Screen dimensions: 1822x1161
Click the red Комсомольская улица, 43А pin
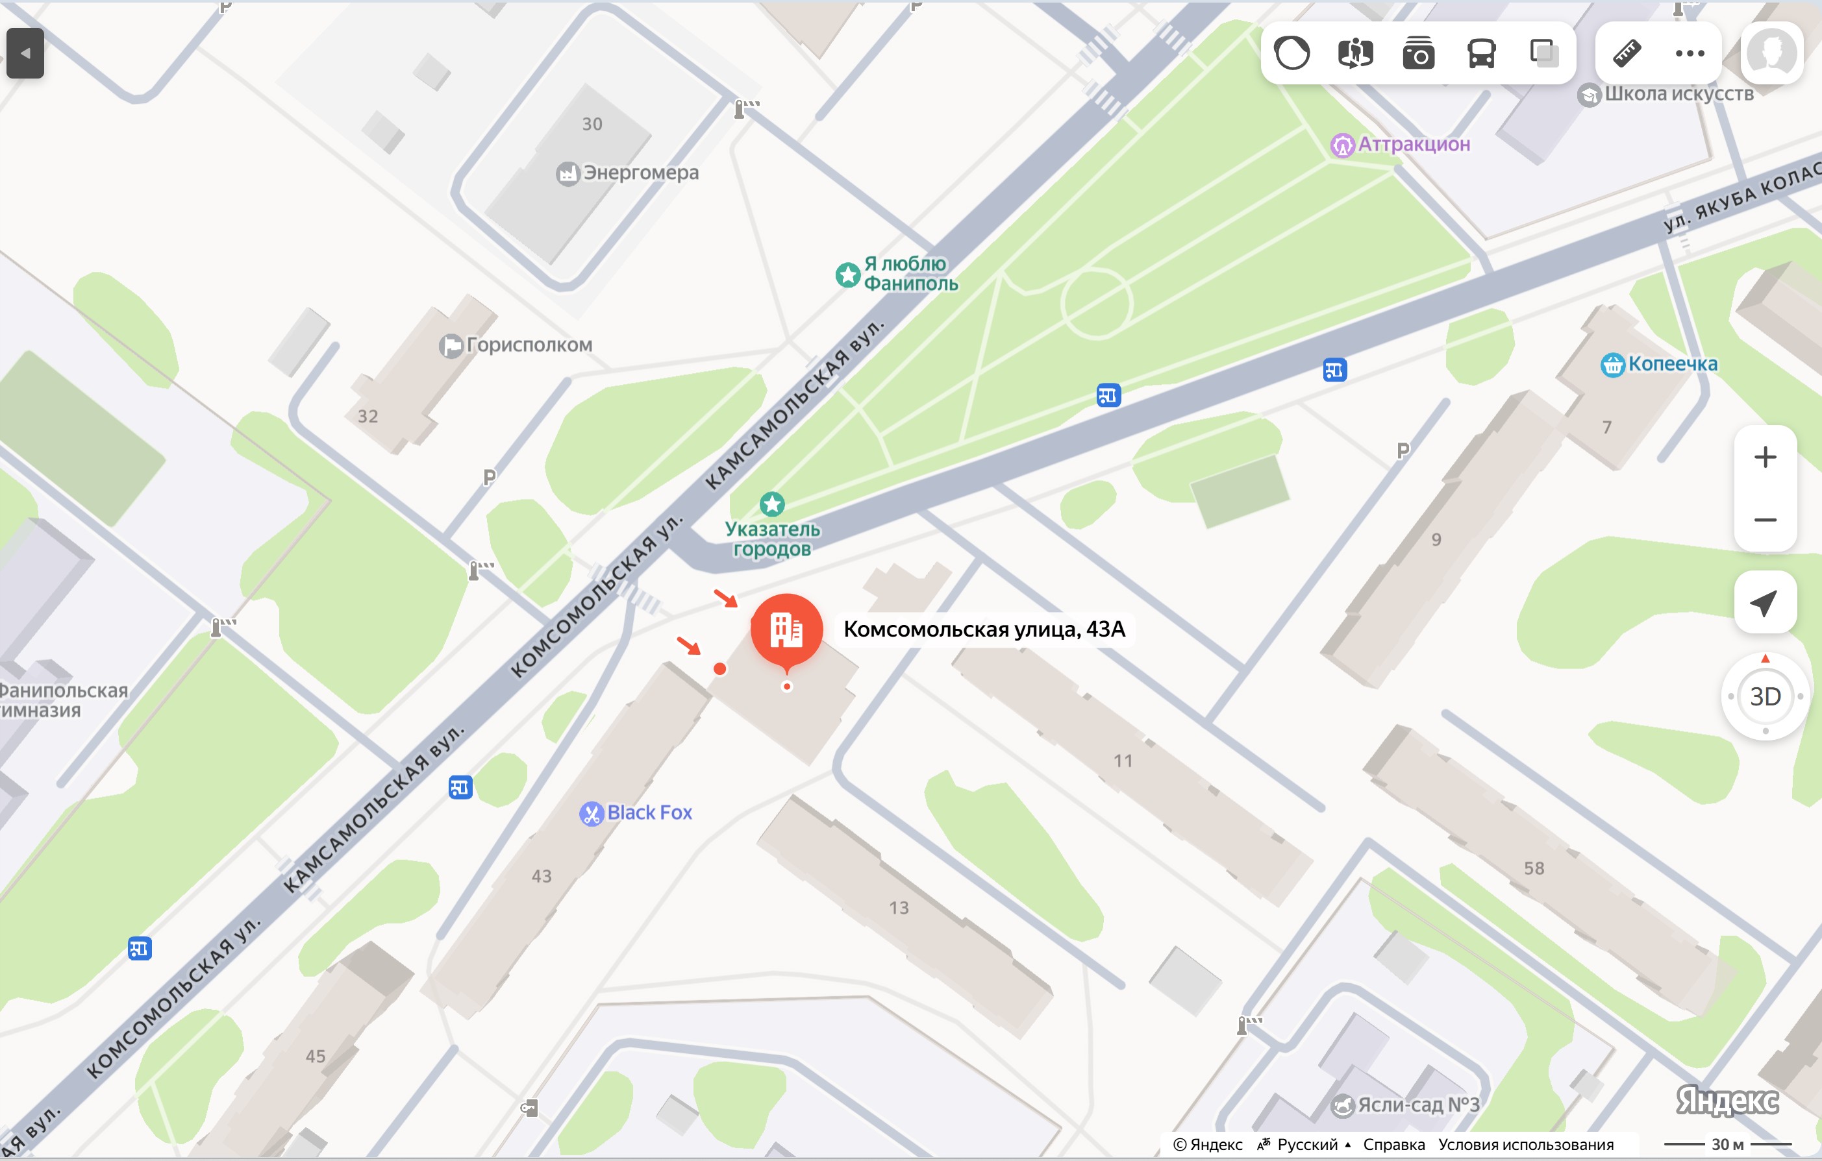point(787,631)
